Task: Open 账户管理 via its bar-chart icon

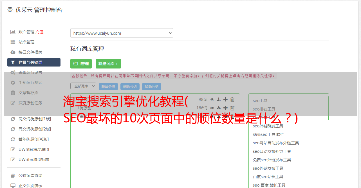Action: pos(13,32)
